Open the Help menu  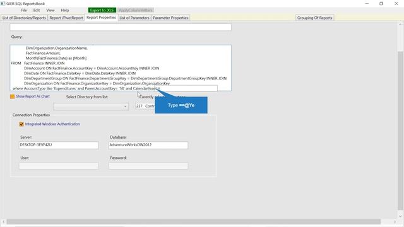pyautogui.click(x=64, y=10)
